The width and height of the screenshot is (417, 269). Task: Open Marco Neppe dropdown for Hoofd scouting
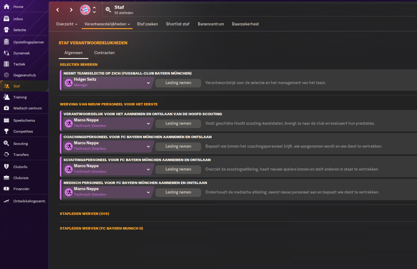(148, 124)
